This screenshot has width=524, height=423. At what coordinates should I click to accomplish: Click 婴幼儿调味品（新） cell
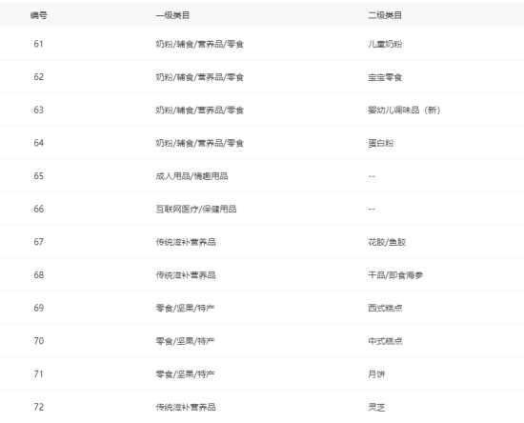pyautogui.click(x=404, y=110)
